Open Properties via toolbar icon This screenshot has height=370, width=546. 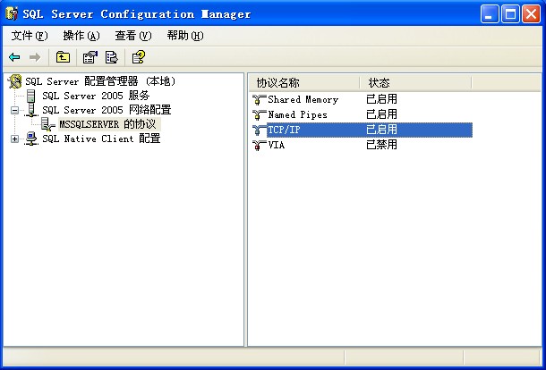(x=90, y=57)
